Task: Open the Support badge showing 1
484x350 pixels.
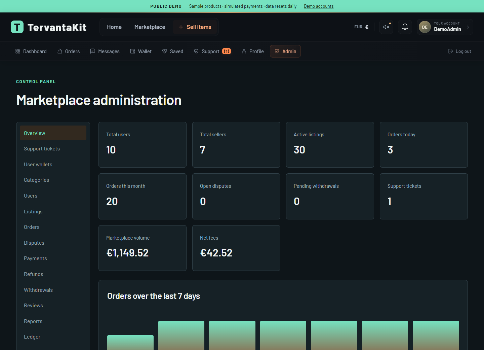Action: (227, 51)
